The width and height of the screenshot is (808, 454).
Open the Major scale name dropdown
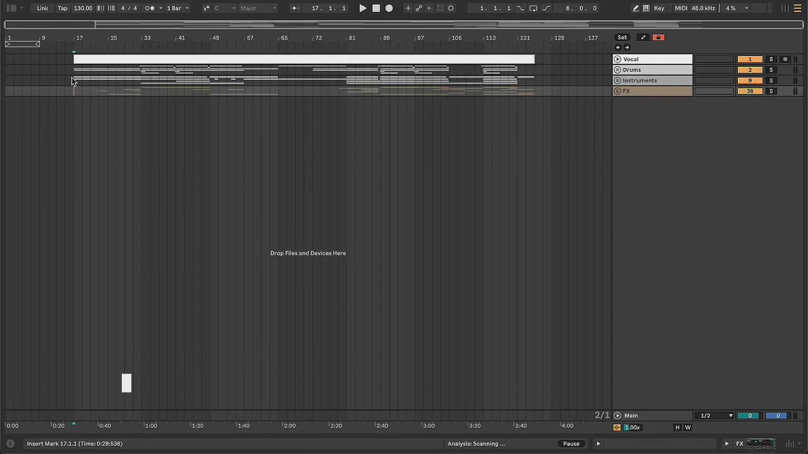tap(258, 8)
